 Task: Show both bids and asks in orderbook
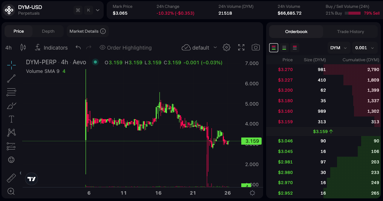pyautogui.click(x=274, y=48)
